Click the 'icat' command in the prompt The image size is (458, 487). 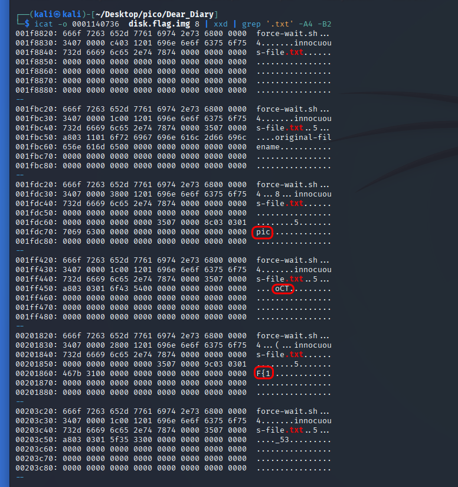(x=42, y=24)
